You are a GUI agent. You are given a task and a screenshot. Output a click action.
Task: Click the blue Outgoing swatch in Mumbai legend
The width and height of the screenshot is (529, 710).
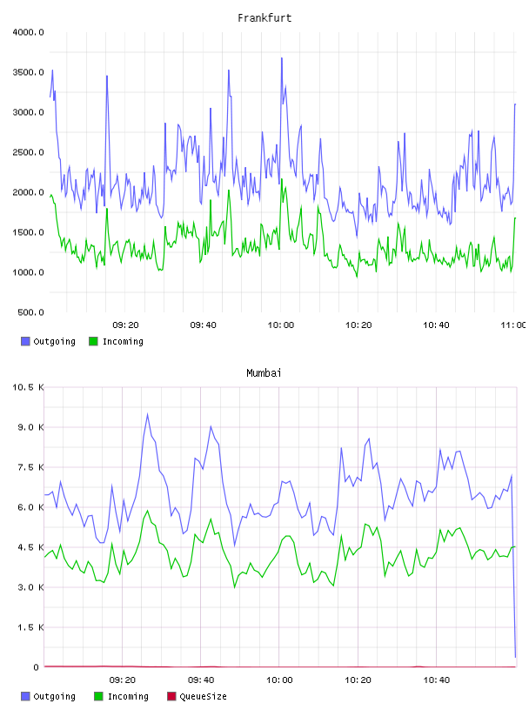[25, 696]
